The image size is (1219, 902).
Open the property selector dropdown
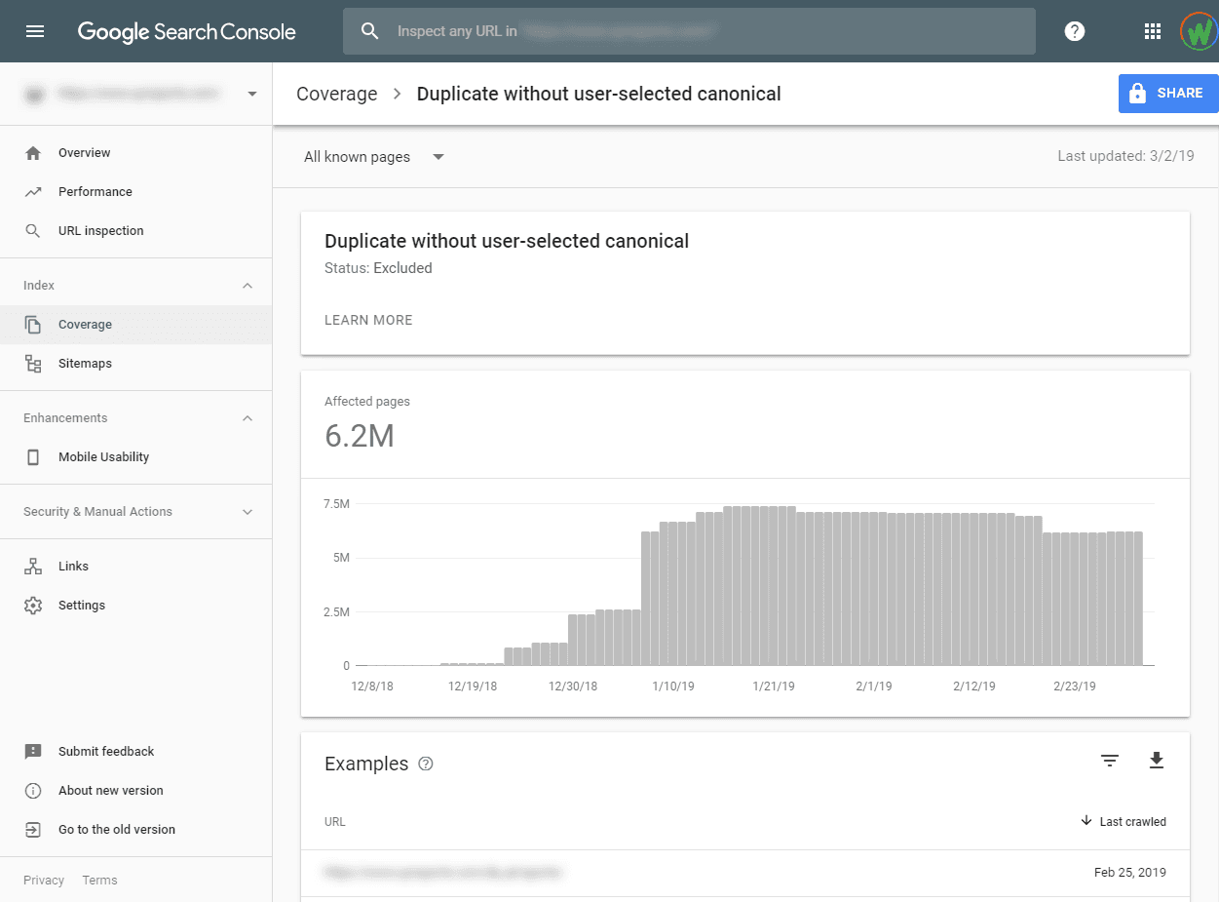252,94
